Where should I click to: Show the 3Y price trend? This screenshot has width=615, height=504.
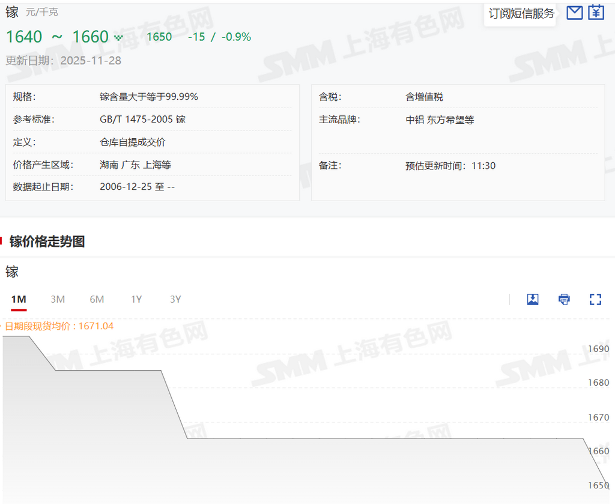pyautogui.click(x=175, y=299)
